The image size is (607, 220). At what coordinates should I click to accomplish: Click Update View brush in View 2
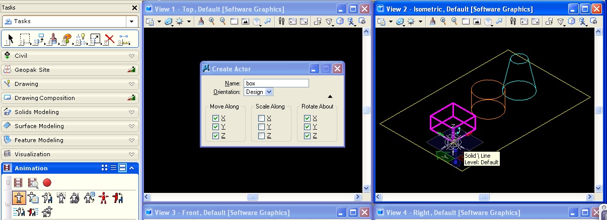[432, 22]
